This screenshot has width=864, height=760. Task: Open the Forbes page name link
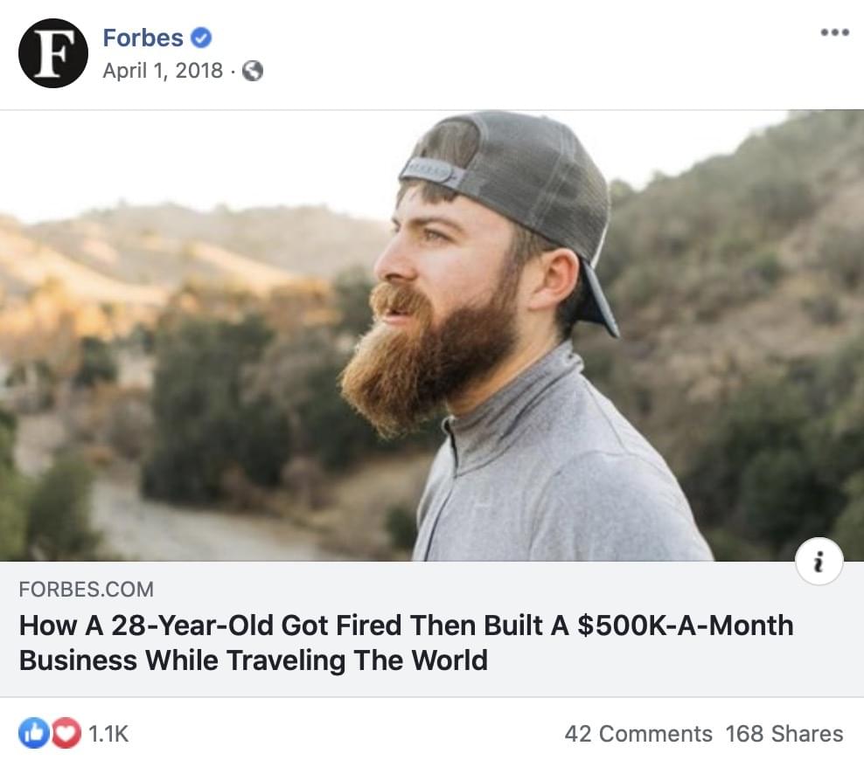[143, 38]
